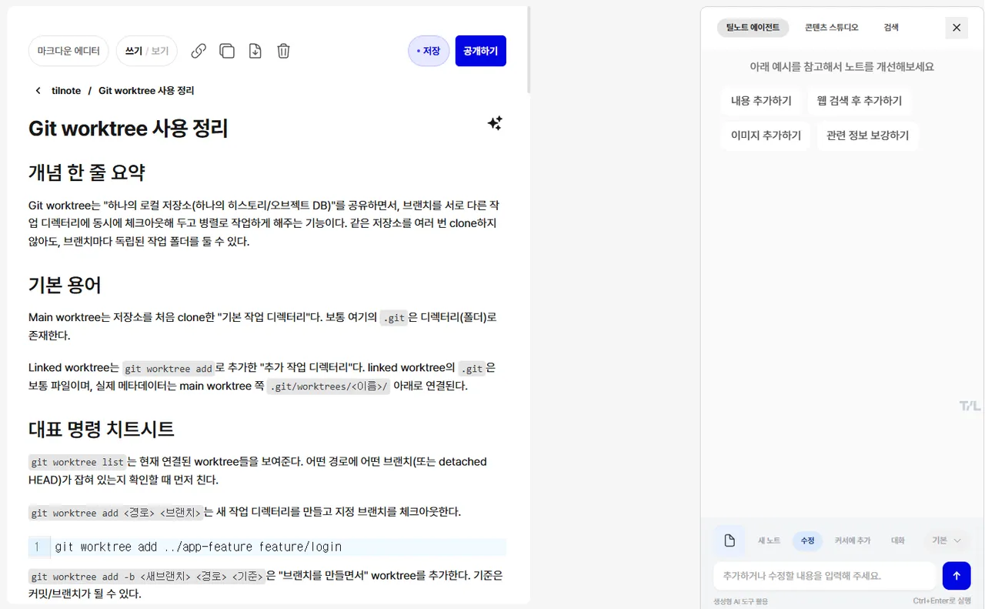The width and height of the screenshot is (985, 609).
Task: Publish the note with 공개하기 button
Action: 481,51
